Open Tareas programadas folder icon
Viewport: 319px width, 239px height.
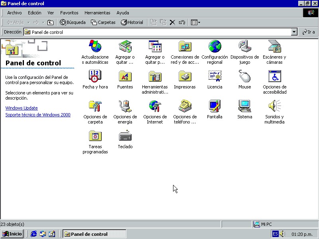[95, 136]
